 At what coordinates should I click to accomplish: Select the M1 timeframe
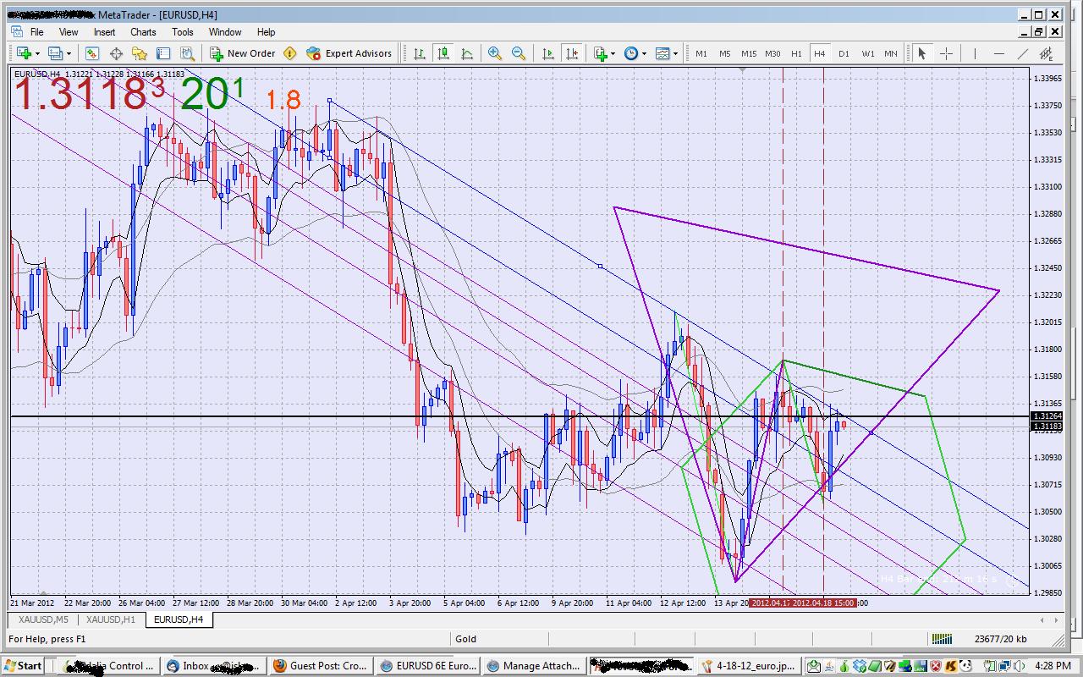click(701, 53)
